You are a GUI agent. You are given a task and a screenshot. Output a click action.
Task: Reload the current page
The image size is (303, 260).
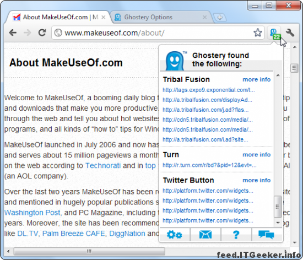42,32
